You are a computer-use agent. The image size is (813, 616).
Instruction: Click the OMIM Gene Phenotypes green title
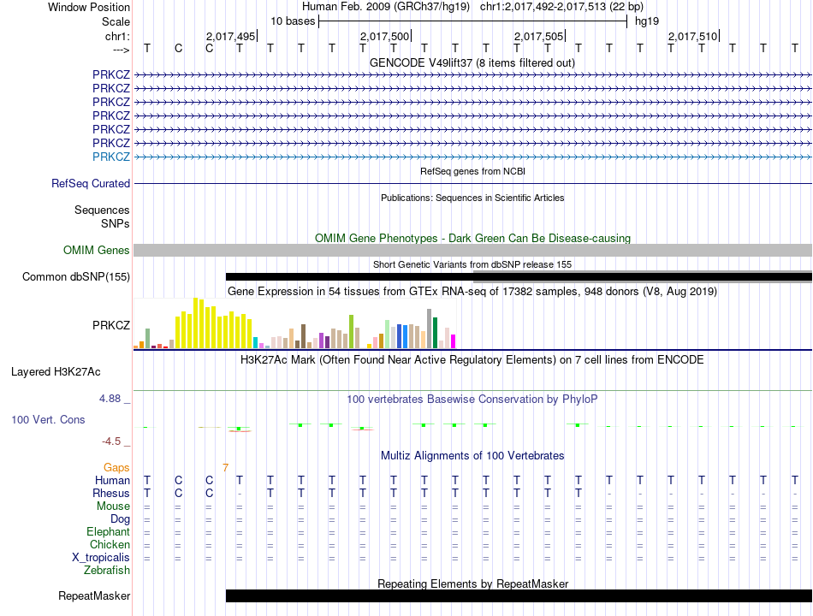(x=472, y=238)
